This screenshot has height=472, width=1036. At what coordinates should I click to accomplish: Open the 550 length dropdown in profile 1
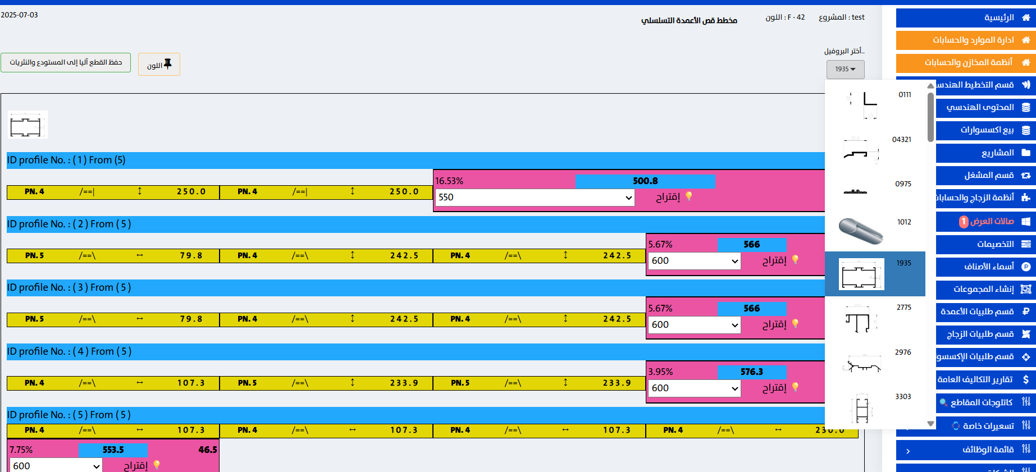(535, 198)
